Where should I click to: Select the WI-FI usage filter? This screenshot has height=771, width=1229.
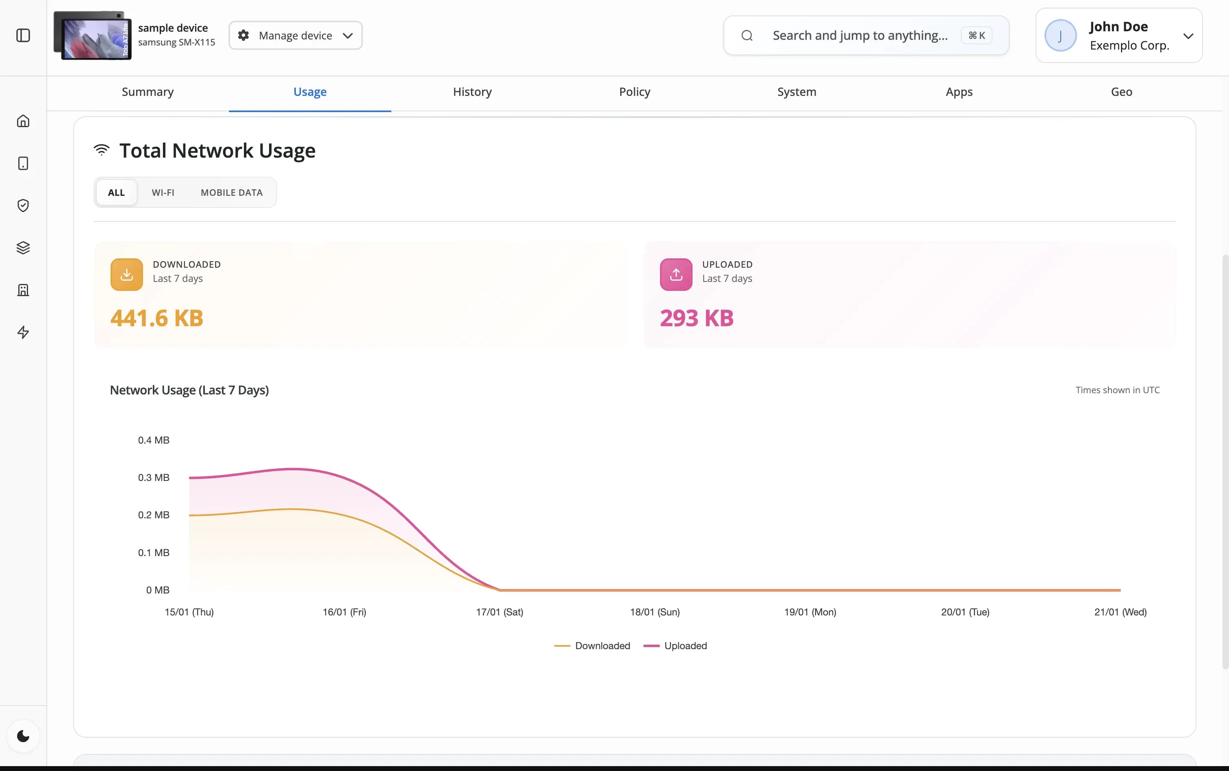163,192
